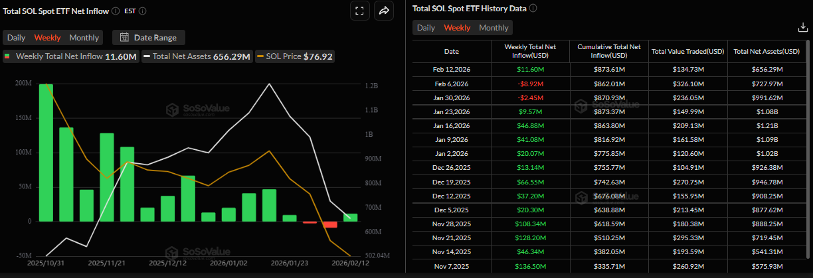Switch chart to the Daily tab
The height and width of the screenshot is (278, 813).
tap(17, 38)
